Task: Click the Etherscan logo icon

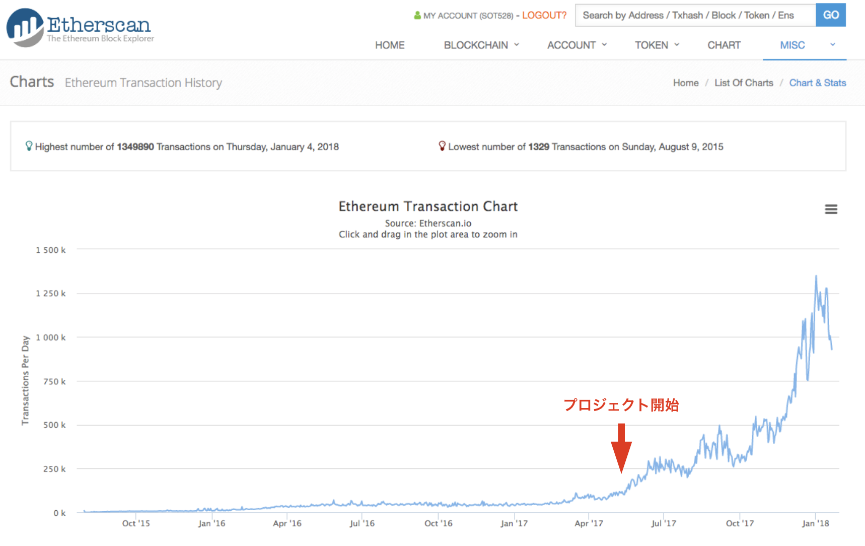Action: (25, 27)
